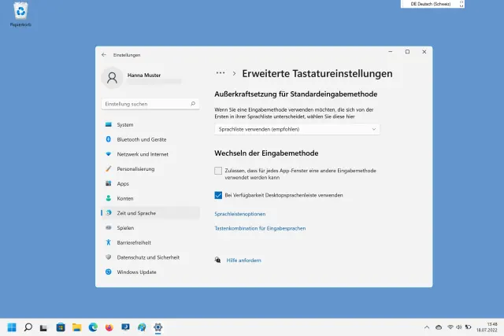504x336 pixels.
Task: Open Bluetooth und Geräte settings
Action: tap(150, 139)
